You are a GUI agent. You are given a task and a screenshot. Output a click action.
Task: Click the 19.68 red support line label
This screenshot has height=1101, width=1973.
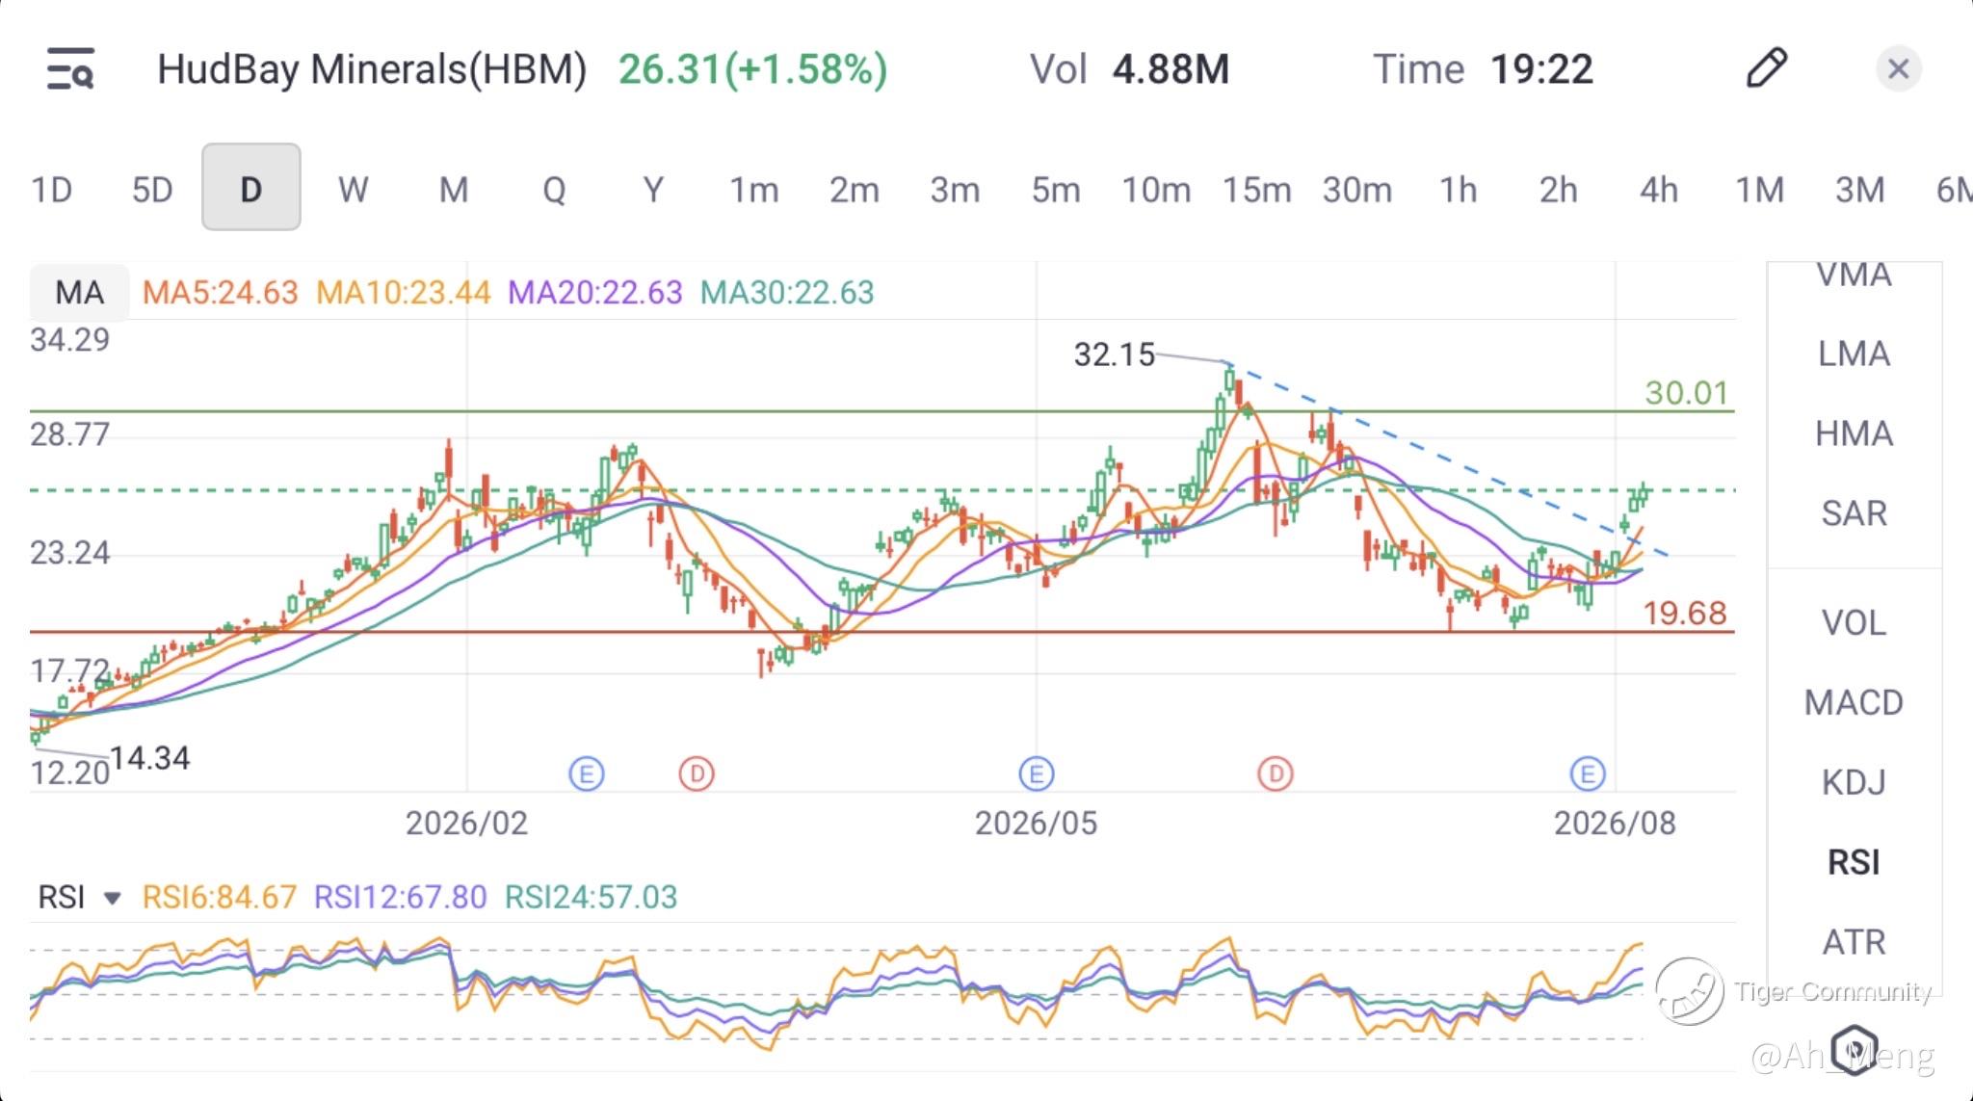[x=1684, y=613]
